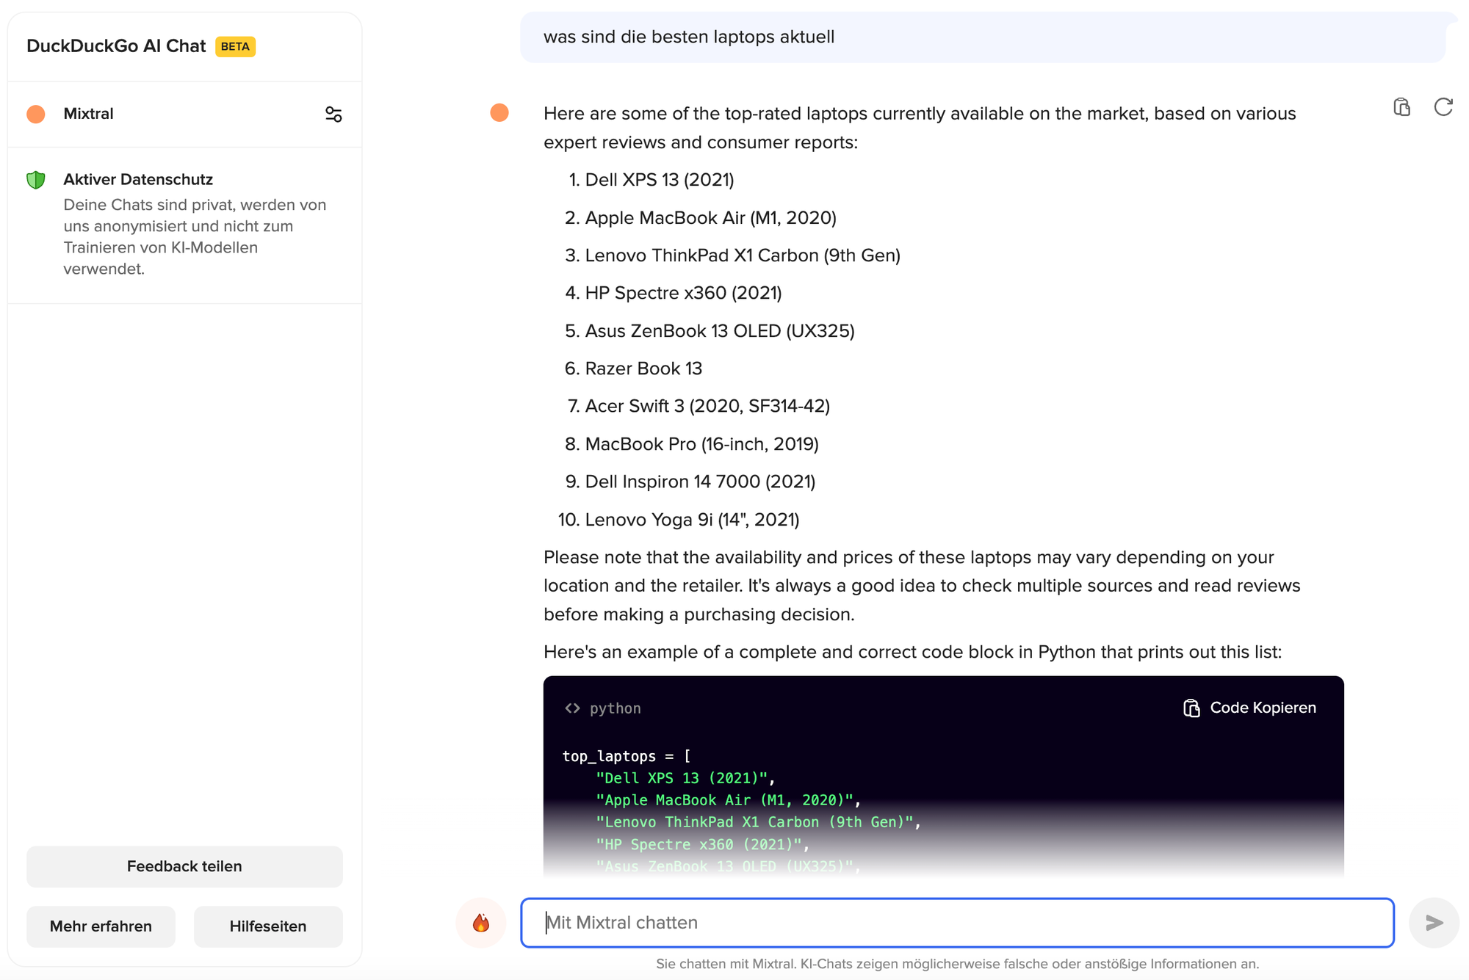The image size is (1469, 980).
Task: Copy the response with the clipboard icon
Action: tap(1401, 107)
